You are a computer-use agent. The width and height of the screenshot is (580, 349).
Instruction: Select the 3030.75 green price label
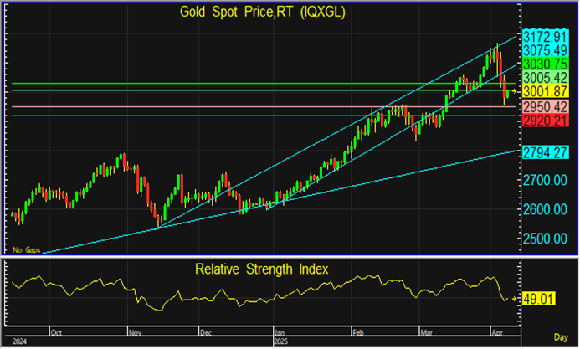click(545, 64)
